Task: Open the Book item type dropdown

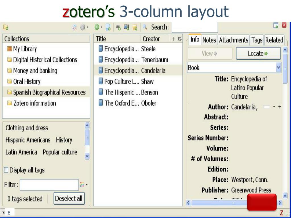Action: (x=234, y=68)
